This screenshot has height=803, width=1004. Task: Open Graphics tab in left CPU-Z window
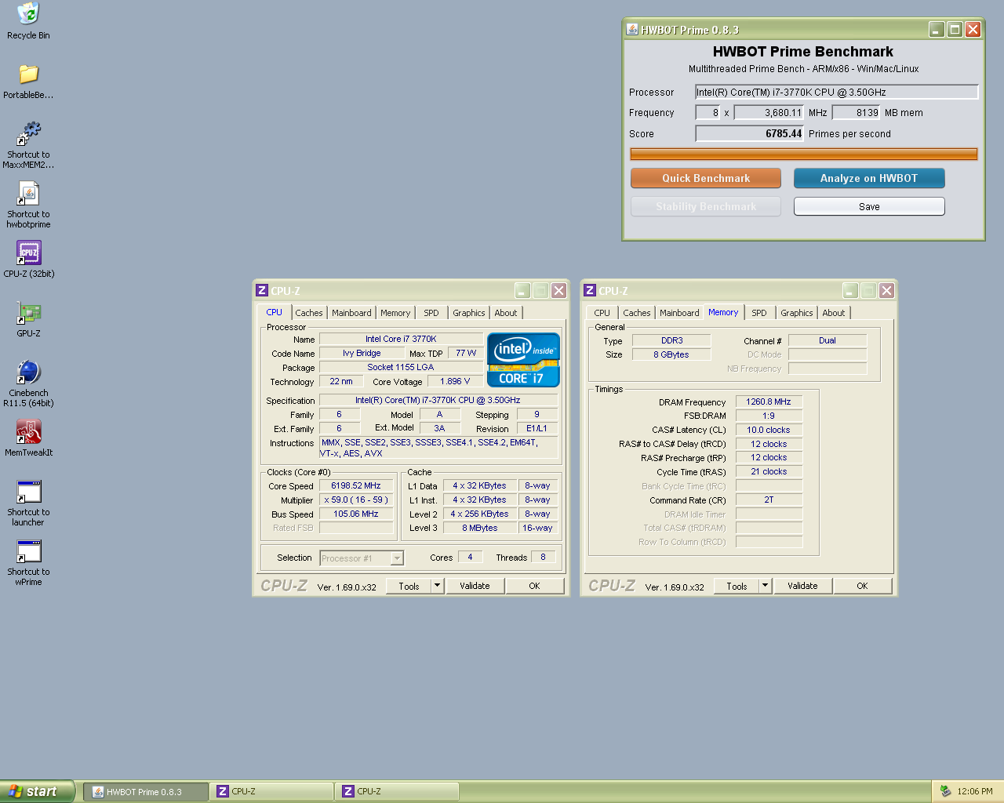[x=469, y=313]
